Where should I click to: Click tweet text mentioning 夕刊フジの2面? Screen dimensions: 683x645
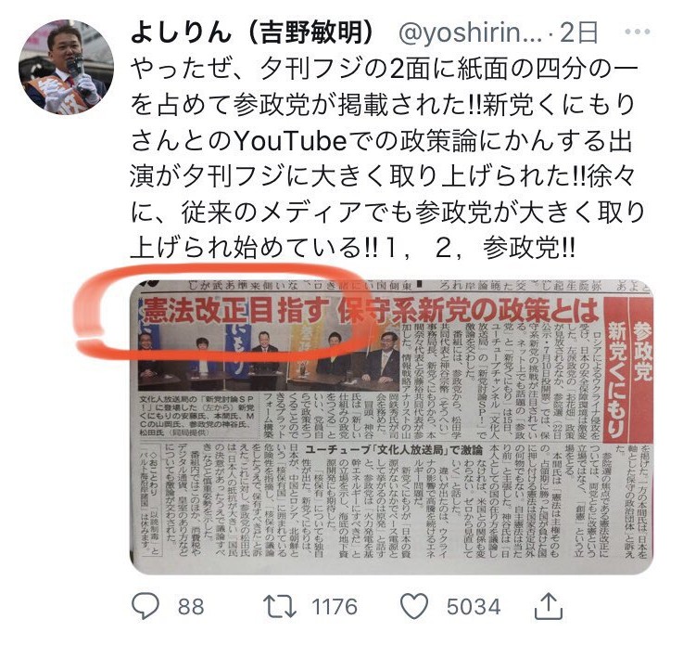click(384, 70)
